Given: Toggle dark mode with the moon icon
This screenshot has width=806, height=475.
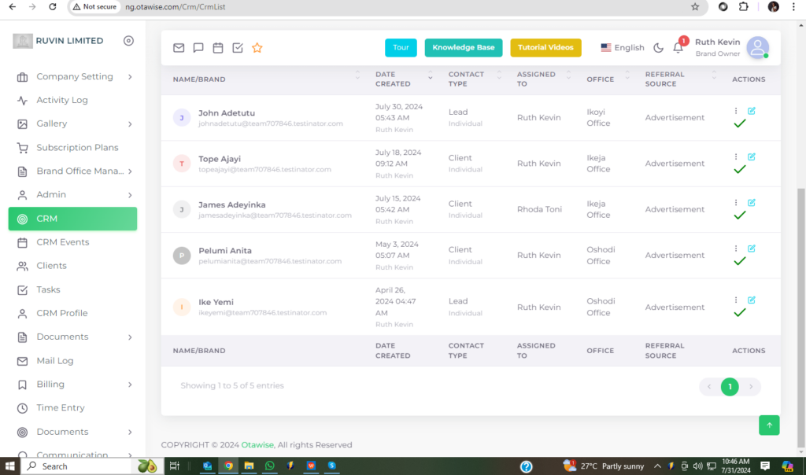Looking at the screenshot, I should click(x=659, y=48).
